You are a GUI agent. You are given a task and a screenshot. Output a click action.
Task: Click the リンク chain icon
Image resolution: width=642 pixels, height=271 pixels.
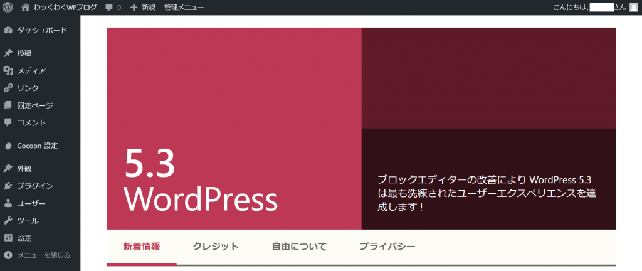[x=8, y=88]
